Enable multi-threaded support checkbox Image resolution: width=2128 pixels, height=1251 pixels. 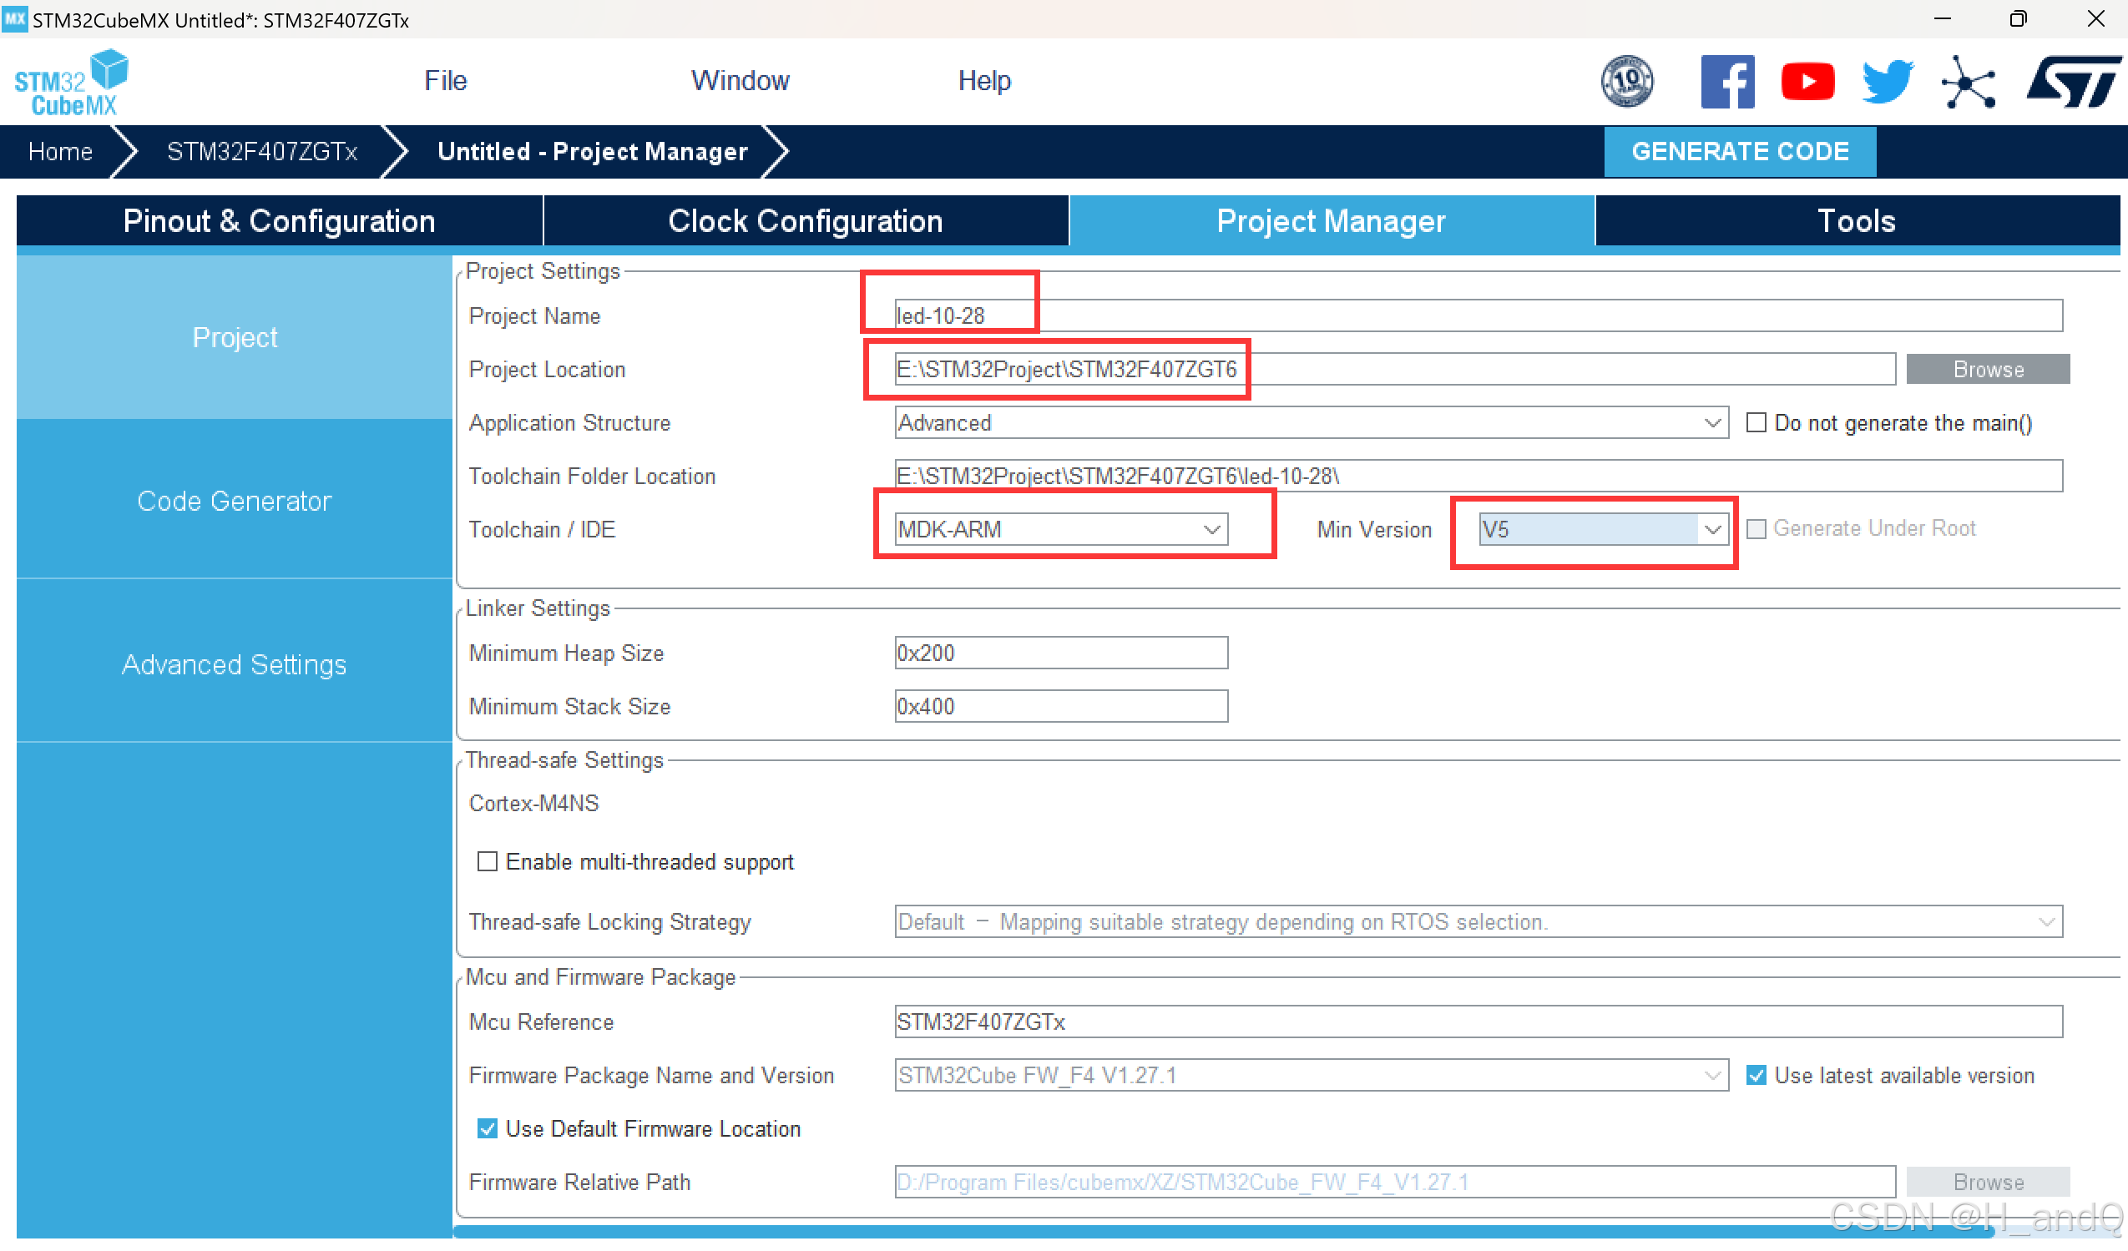point(487,861)
